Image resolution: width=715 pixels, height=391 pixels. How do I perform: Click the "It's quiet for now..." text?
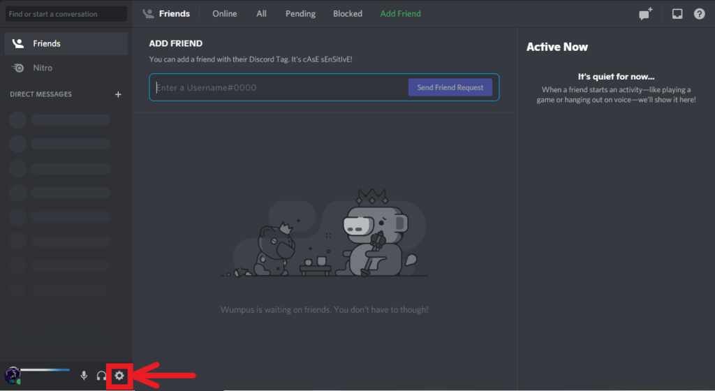(616, 77)
